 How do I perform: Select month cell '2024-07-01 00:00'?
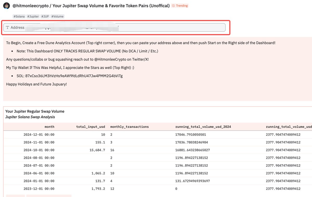pos(39,166)
